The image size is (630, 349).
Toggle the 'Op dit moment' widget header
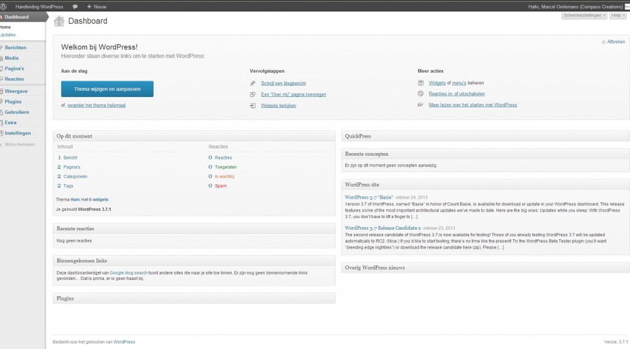194,136
